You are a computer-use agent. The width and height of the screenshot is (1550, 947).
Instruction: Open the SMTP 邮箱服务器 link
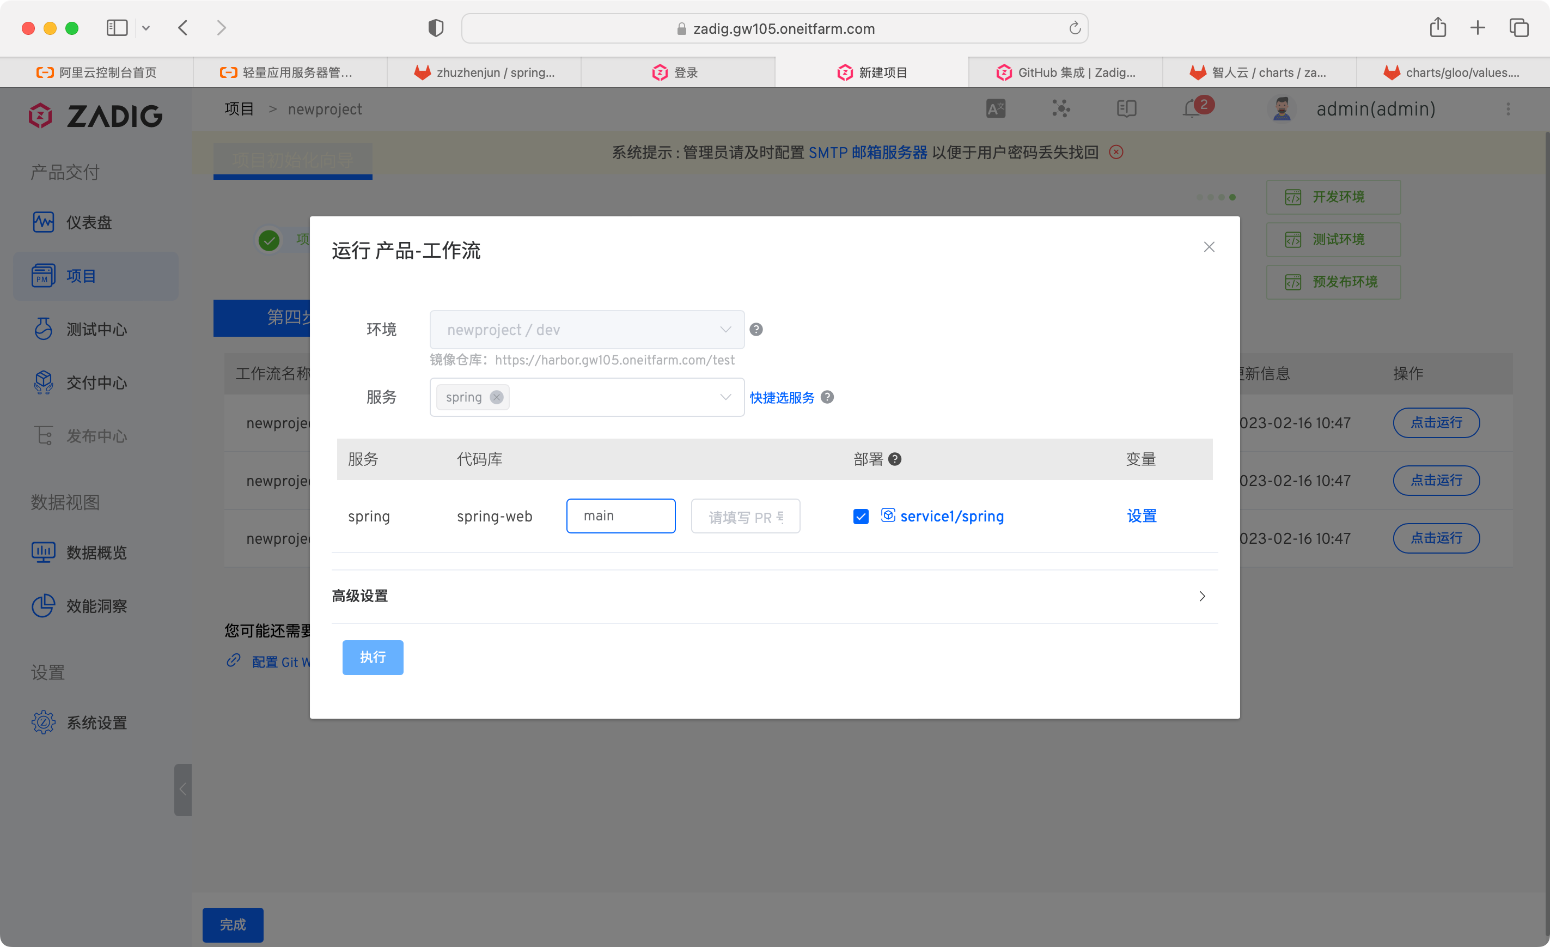click(868, 152)
